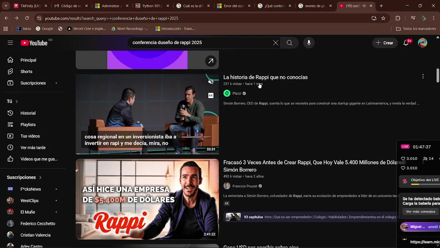Open the media controls toolbar icon
The image size is (440, 248).
point(413,18)
